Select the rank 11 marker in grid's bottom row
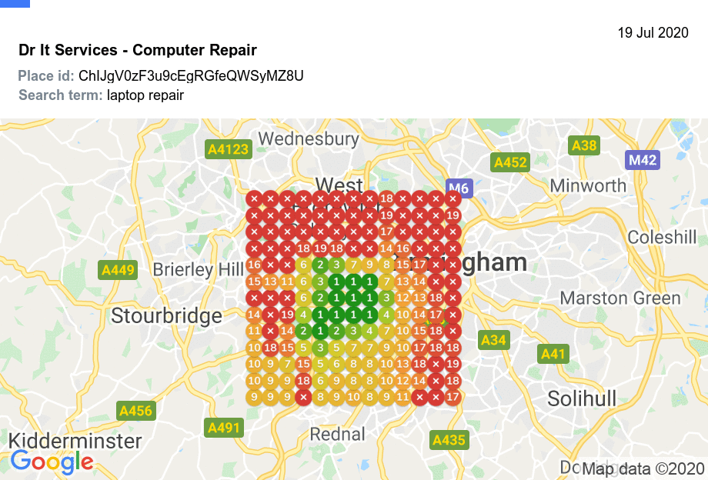 click(402, 397)
